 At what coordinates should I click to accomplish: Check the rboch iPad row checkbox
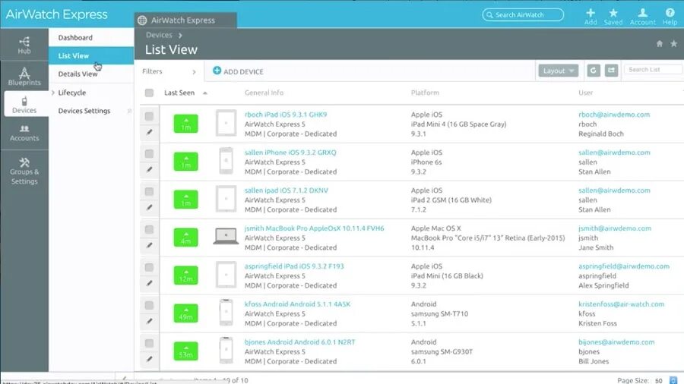click(x=149, y=116)
